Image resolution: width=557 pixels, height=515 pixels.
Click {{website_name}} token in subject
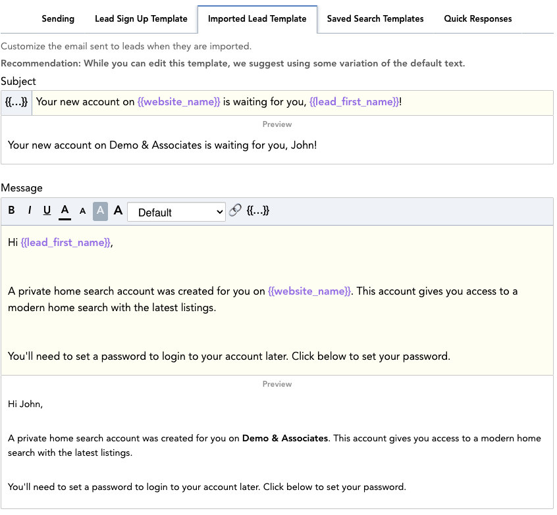(x=178, y=102)
